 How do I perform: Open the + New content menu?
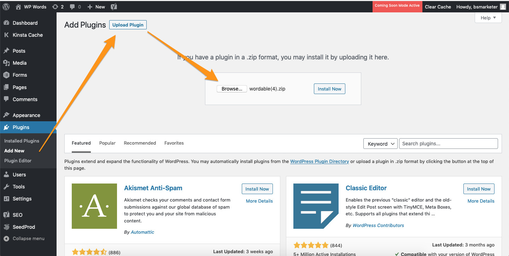pos(96,7)
